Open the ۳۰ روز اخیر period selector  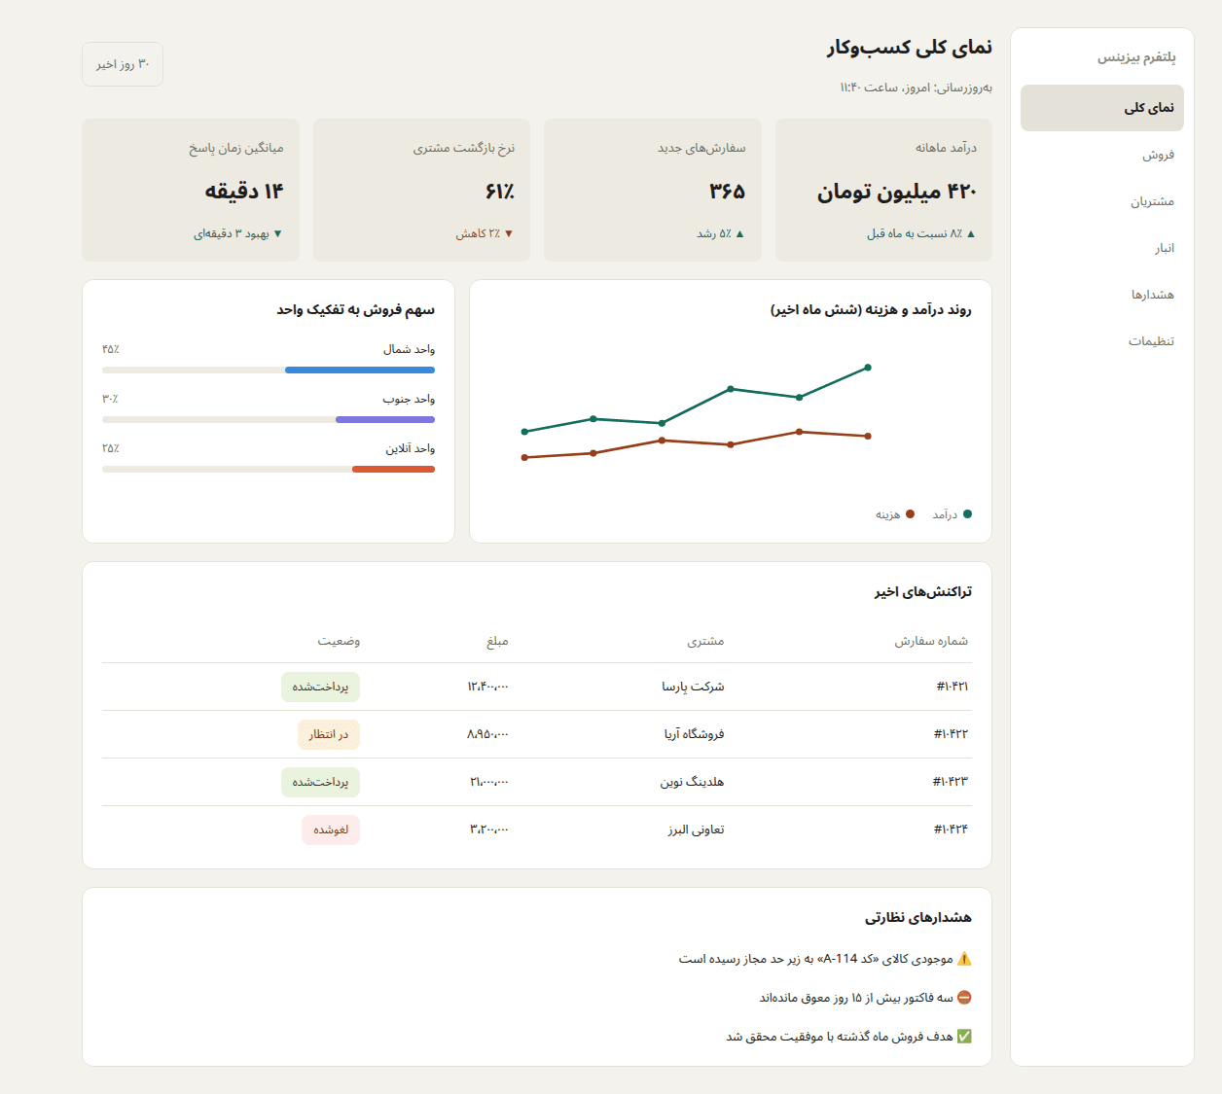pyautogui.click(x=123, y=64)
